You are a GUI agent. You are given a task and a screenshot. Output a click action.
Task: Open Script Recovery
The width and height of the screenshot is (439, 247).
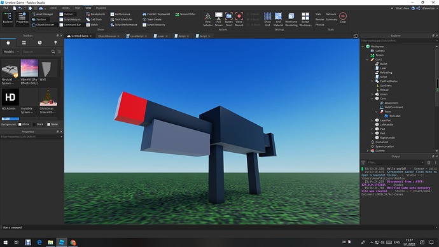pos(154,25)
